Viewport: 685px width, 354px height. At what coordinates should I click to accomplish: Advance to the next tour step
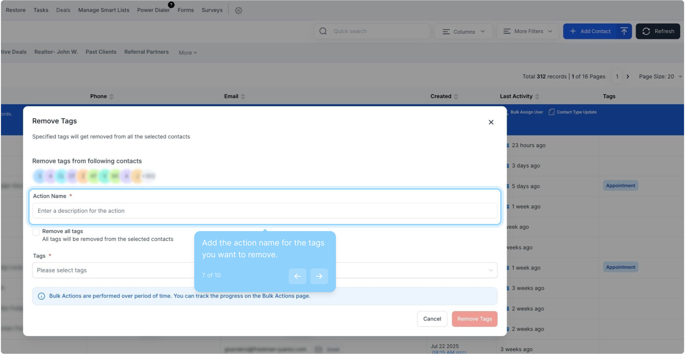coord(319,276)
